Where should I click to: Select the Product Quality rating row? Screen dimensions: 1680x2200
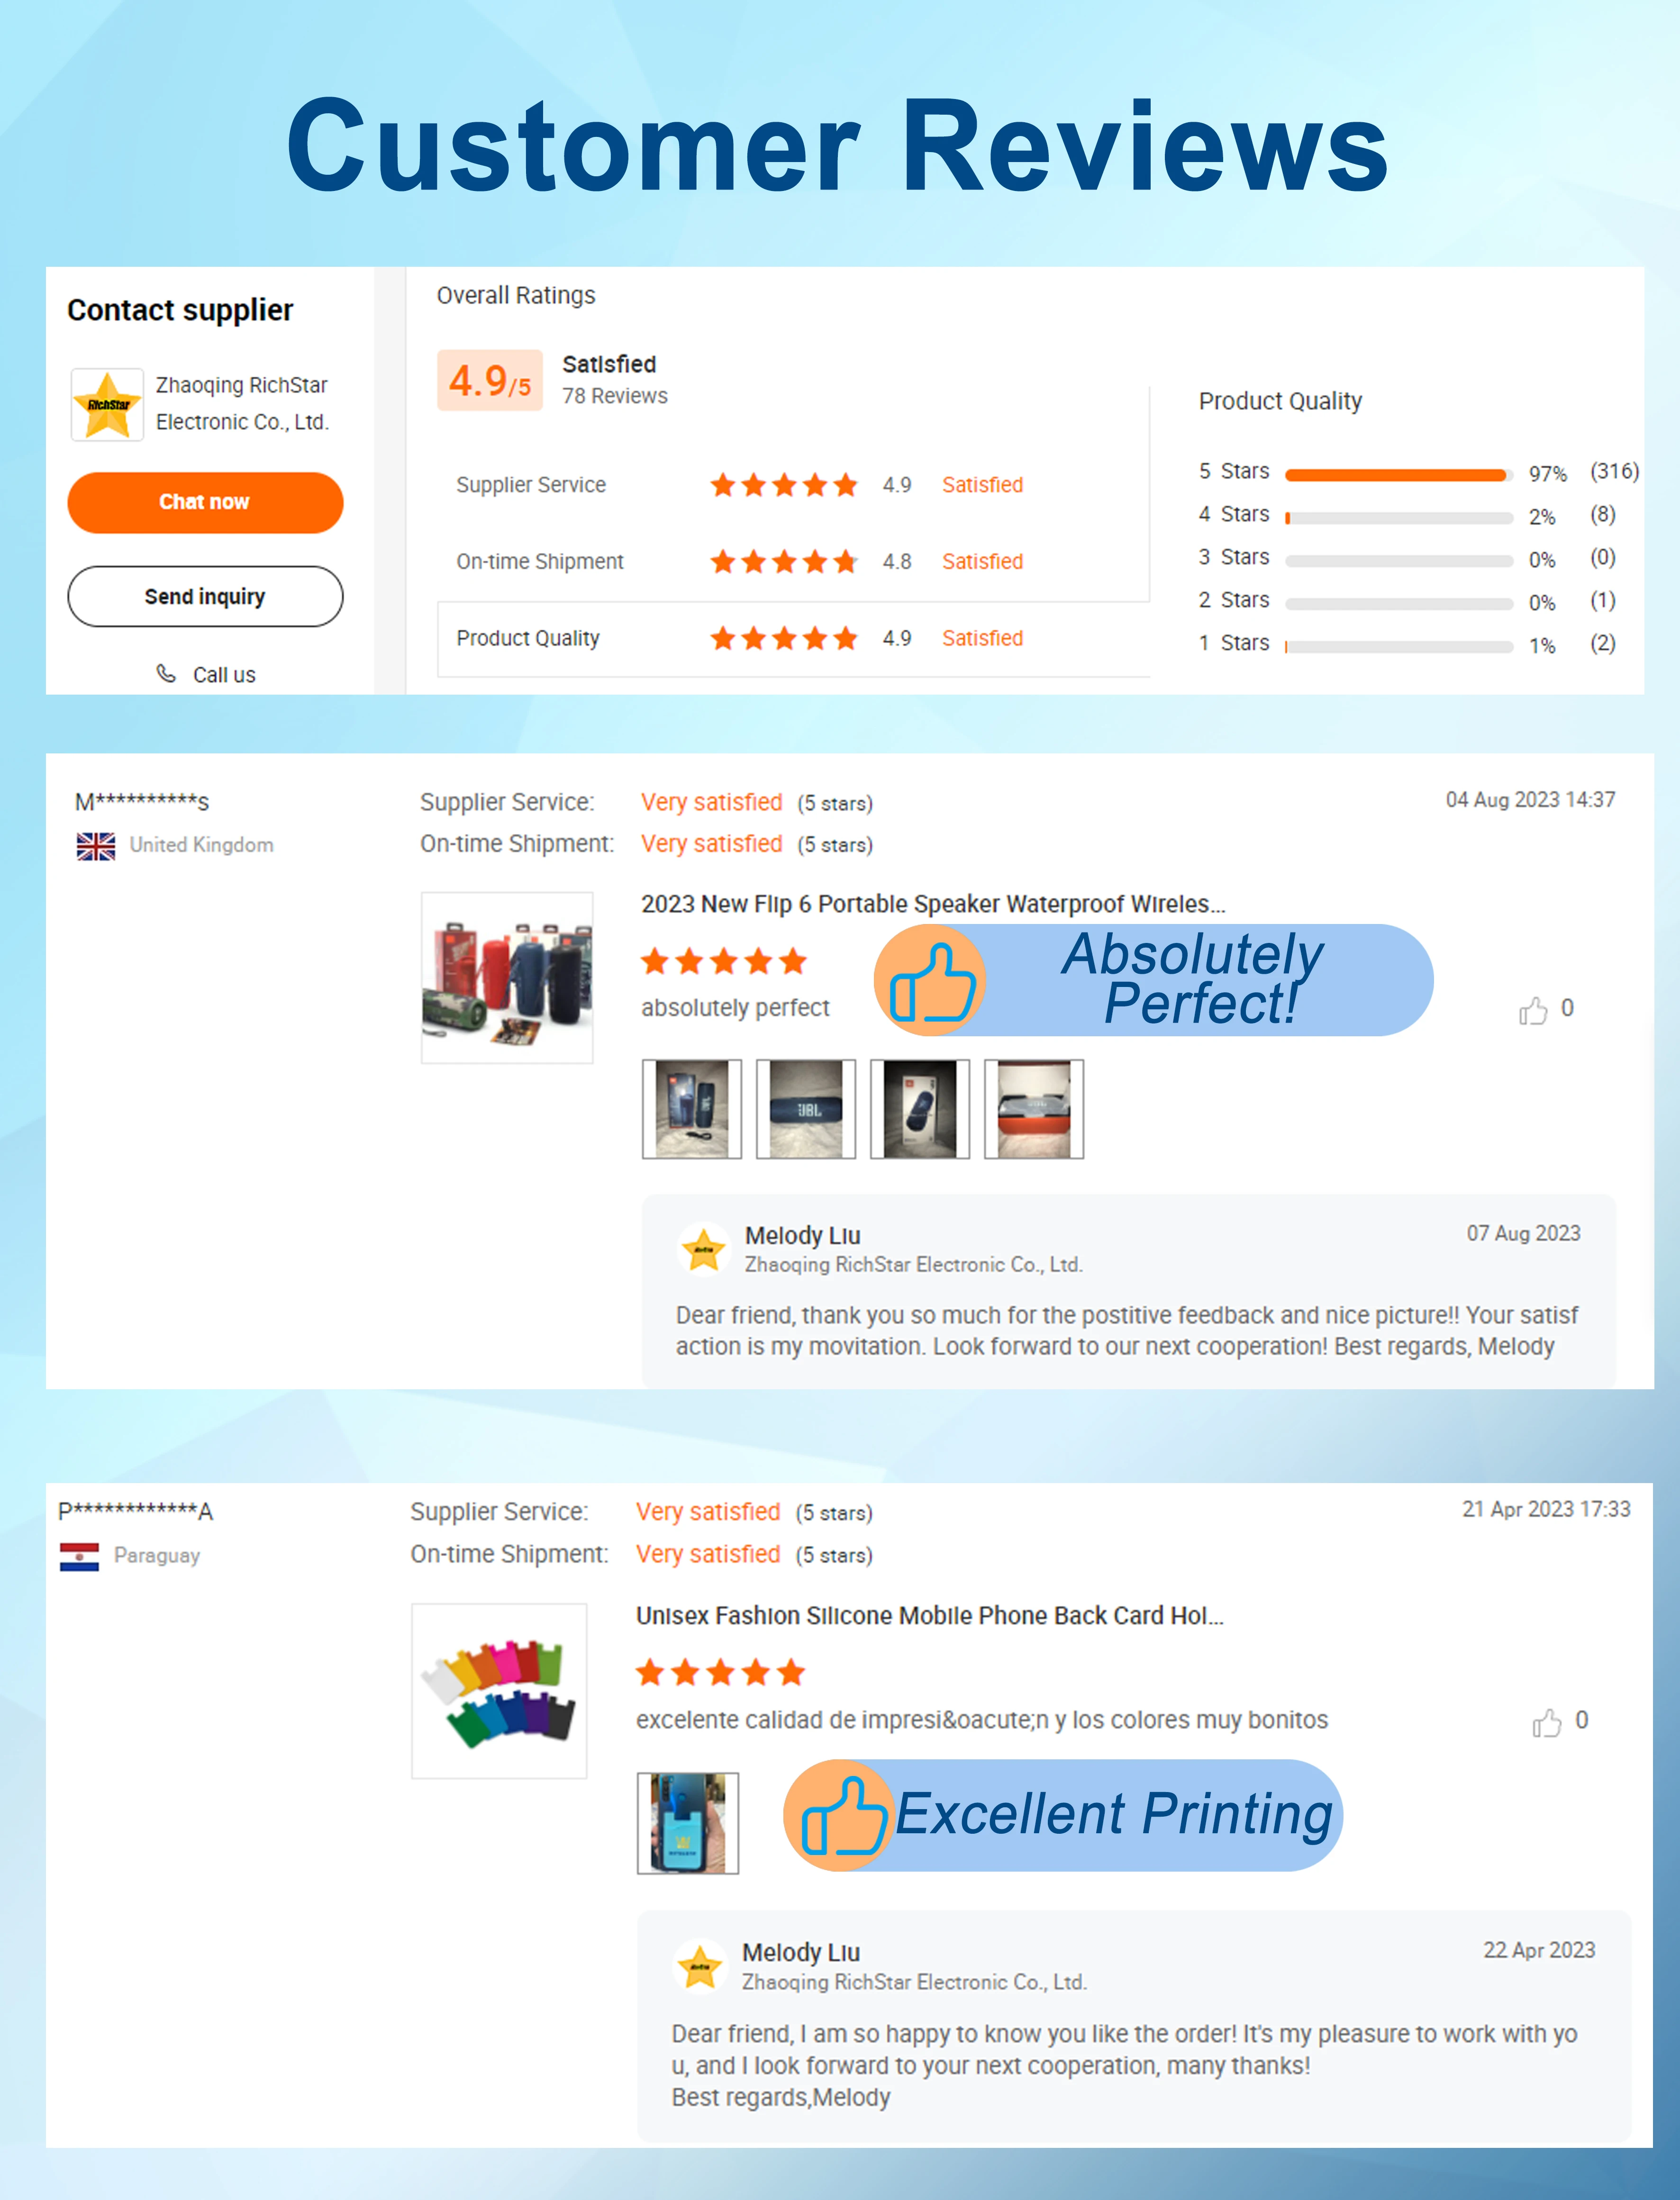793,639
